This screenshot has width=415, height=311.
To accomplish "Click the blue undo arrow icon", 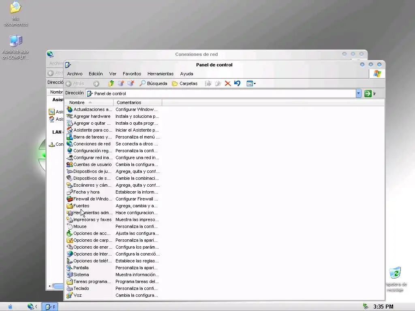I will pyautogui.click(x=237, y=83).
